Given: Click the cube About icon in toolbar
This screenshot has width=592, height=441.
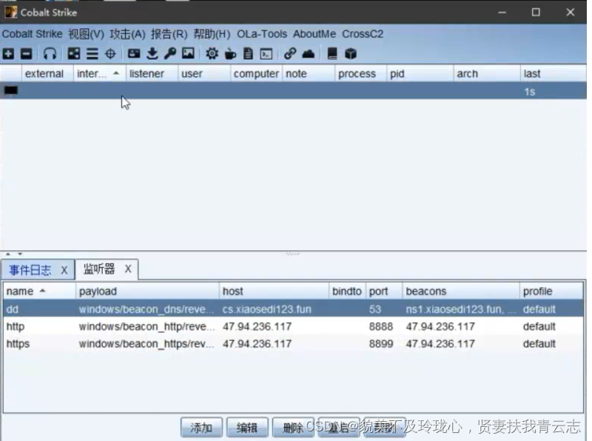Looking at the screenshot, I should pos(351,53).
